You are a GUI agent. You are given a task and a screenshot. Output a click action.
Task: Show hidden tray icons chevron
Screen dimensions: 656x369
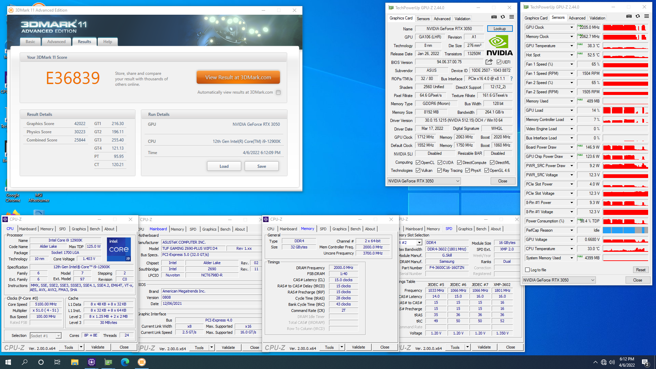[595, 362]
